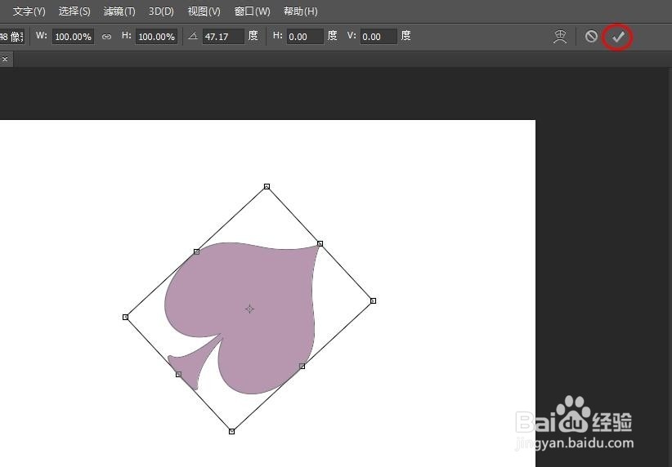
Task: Open the 视图(V) menu
Action: [204, 11]
